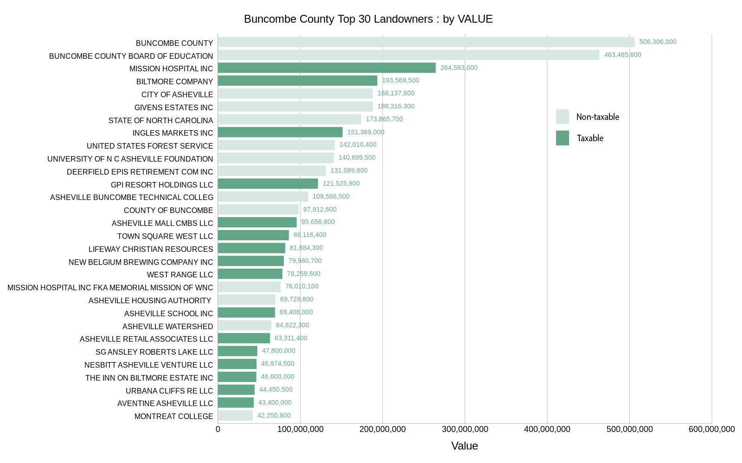Click the BUNCOMBE COUNTY BOARD OF EDUCATION bar
The image size is (742, 463).
point(409,55)
